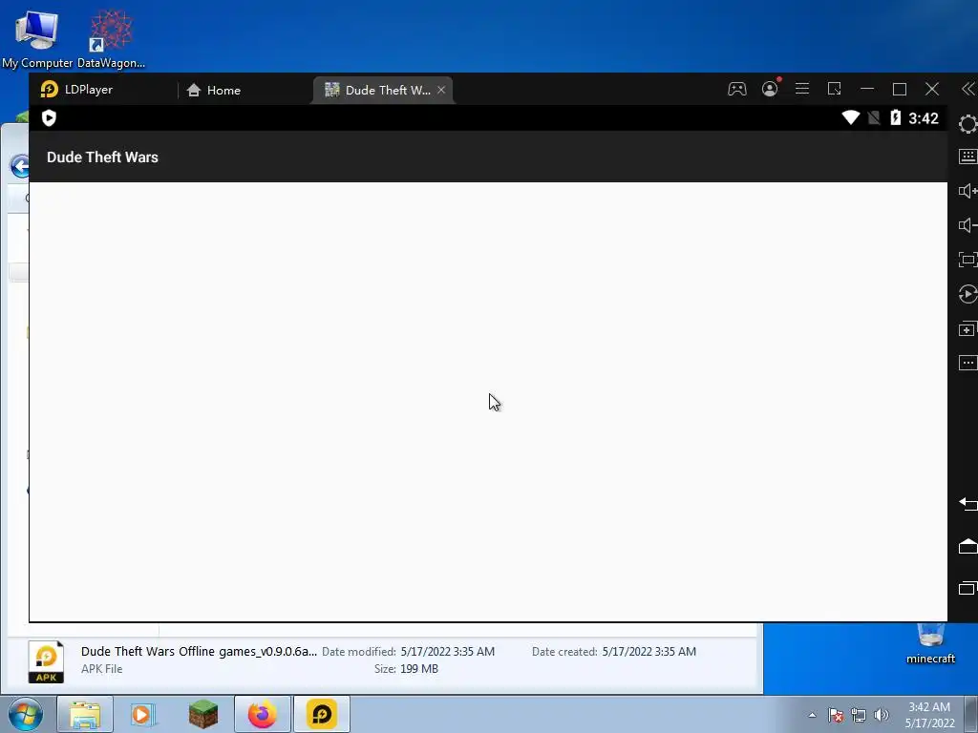
Task: Open the gamepad controller settings icon
Action: (737, 89)
